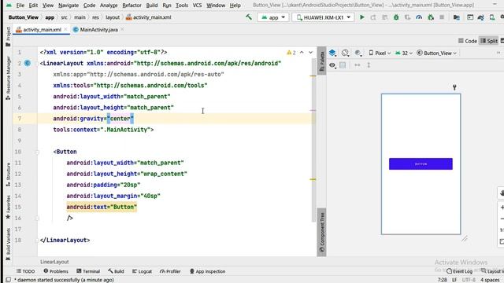Open the Project tool window sidebar
The height and width of the screenshot is (283, 504).
tap(8, 37)
